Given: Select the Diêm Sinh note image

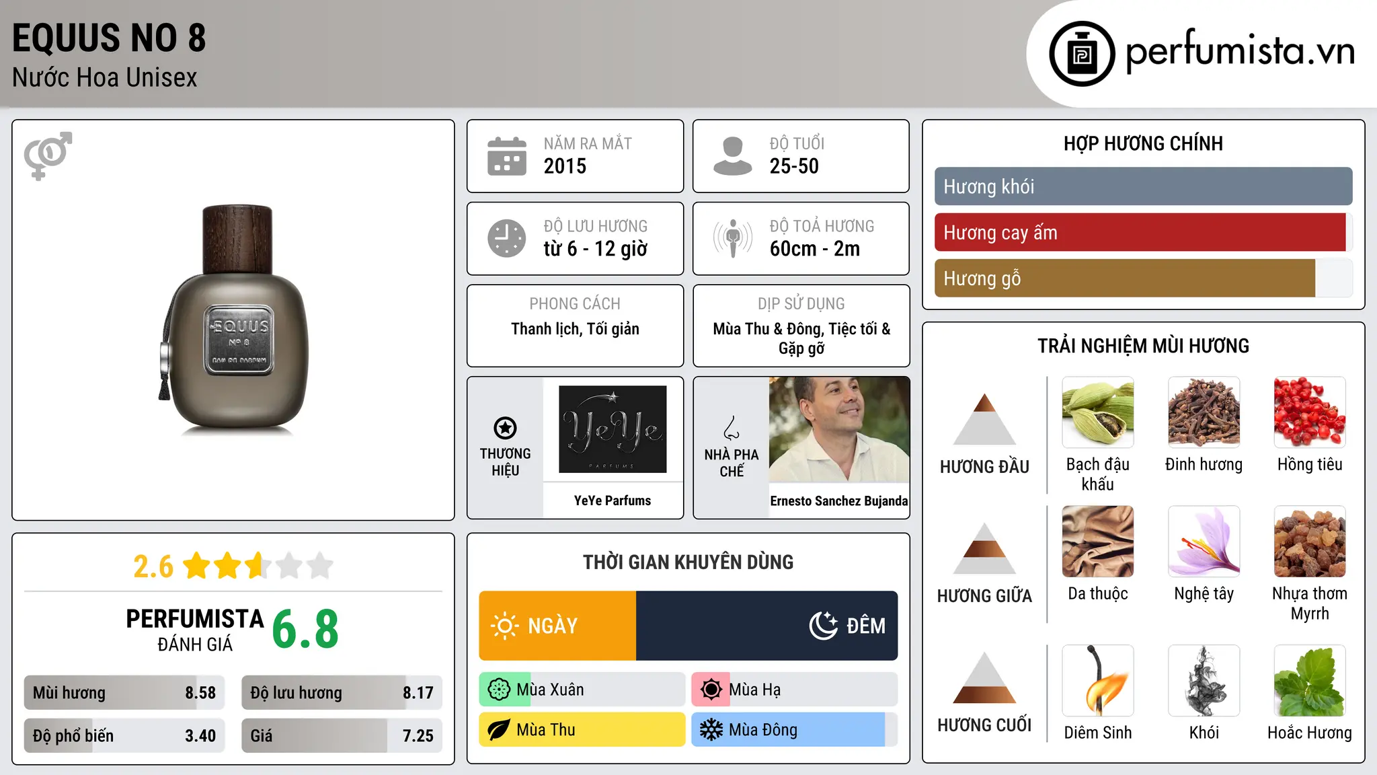Looking at the screenshot, I should [1098, 681].
